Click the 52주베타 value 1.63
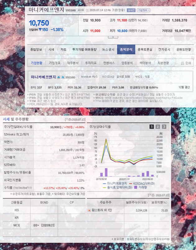The height and width of the screenshot is (250, 196). pos(82,165)
